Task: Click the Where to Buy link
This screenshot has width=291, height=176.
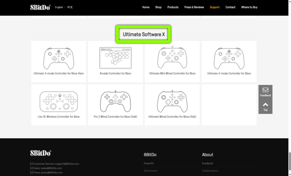Action: tap(249, 7)
